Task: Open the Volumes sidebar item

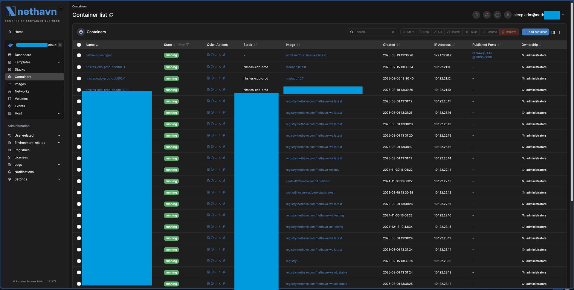Action: tap(21, 99)
